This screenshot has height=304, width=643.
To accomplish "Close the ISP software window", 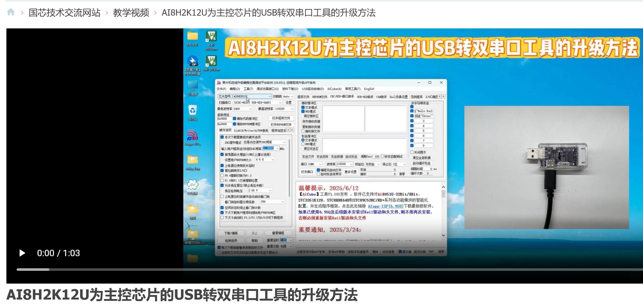I will point(441,83).
